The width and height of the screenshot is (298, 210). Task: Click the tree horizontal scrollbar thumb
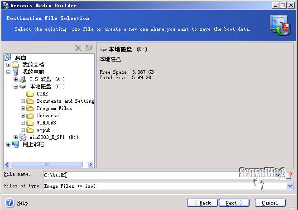(47, 164)
